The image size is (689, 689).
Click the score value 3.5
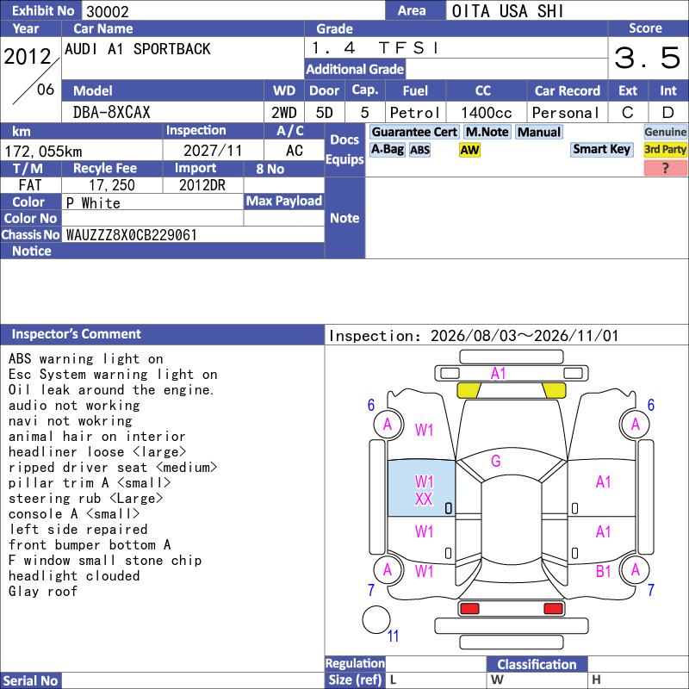click(648, 58)
